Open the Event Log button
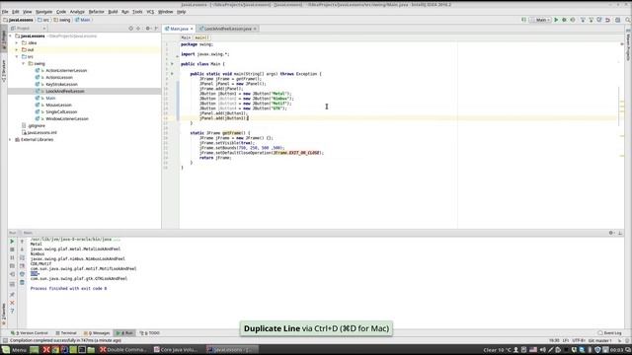The width and height of the screenshot is (632, 355). (609, 333)
